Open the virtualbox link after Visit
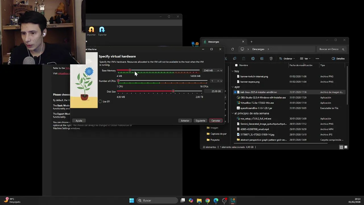This screenshot has width=364, height=205. coord(64,73)
